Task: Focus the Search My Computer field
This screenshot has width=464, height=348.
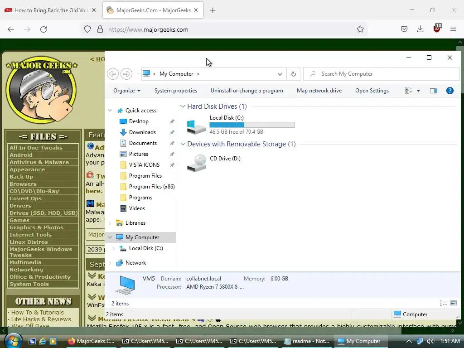Action: tap(382, 74)
